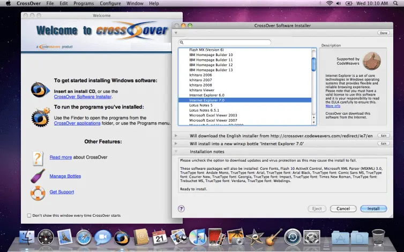Open the Configure menu
Viewport: 404px width, 252px height.
(110, 4)
